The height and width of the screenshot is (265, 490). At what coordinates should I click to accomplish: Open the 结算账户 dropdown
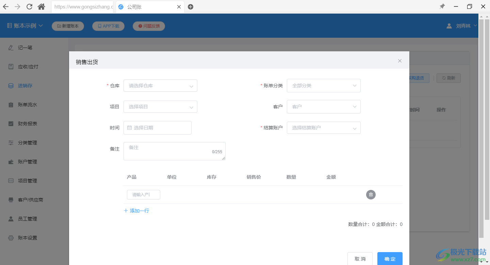click(324, 128)
